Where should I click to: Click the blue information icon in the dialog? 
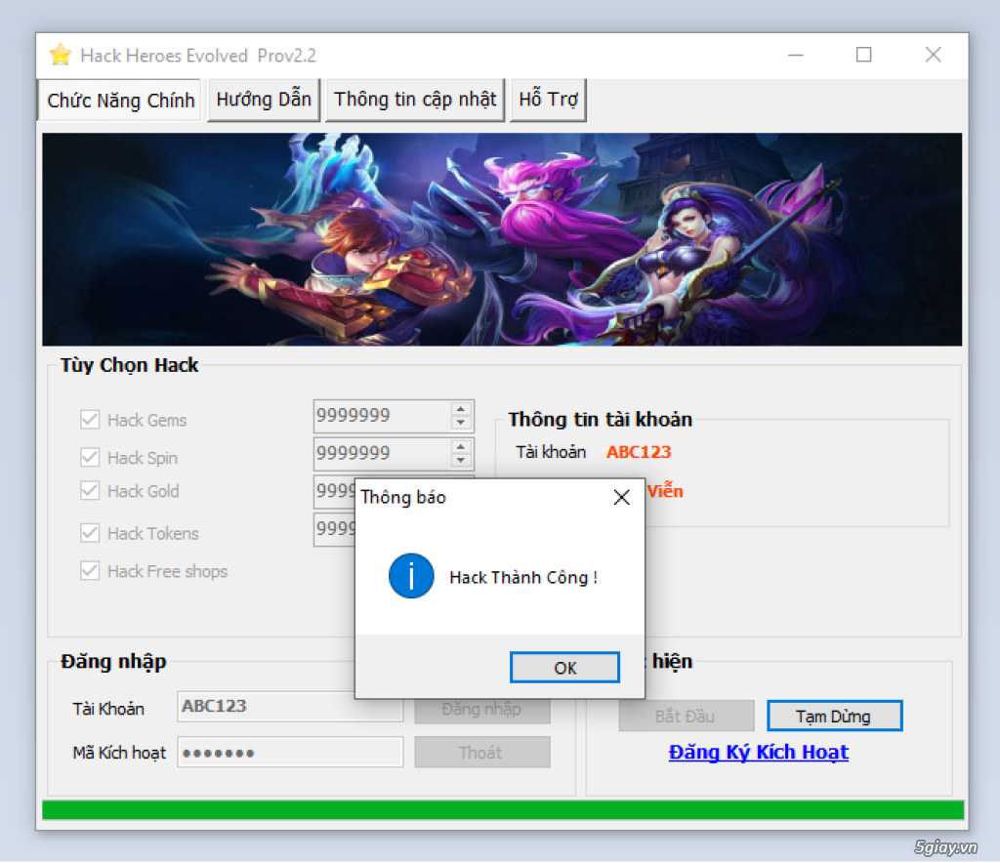[410, 576]
